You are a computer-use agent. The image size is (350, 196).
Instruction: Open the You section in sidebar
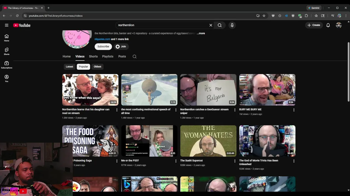(7, 79)
